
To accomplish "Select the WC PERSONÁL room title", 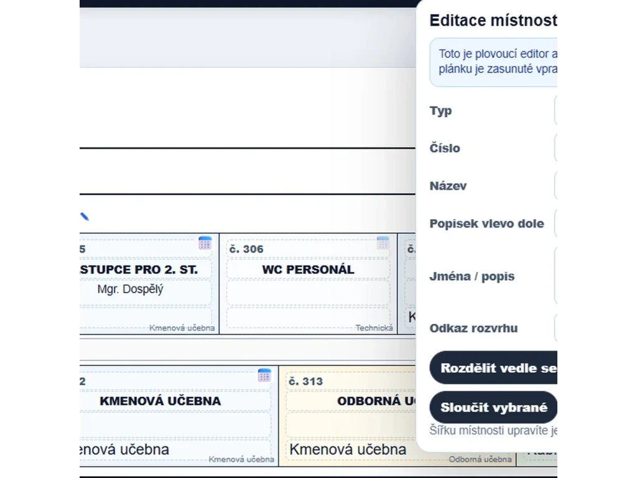I will click(x=308, y=269).
